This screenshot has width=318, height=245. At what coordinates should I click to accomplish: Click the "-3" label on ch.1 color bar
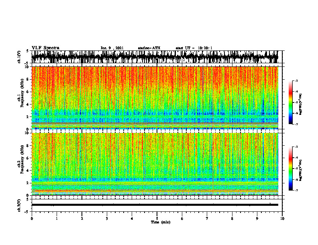pos(296,80)
